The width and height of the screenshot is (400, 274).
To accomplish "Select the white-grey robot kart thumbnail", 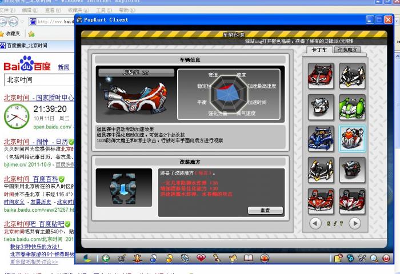I will point(321,107).
